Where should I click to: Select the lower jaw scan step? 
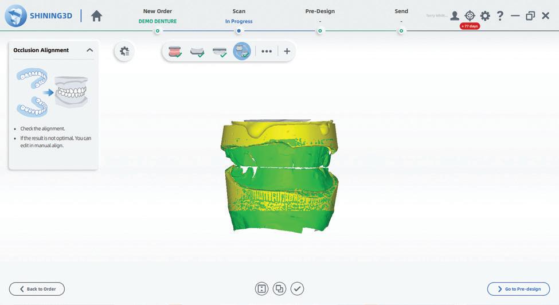point(220,52)
